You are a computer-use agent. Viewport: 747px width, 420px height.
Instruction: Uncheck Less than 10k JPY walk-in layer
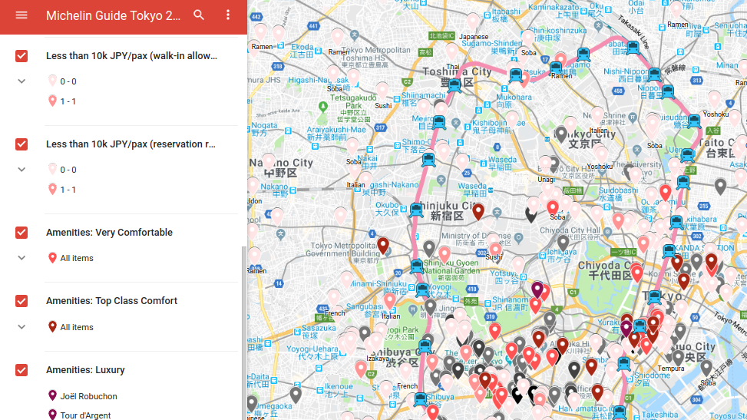pyautogui.click(x=21, y=56)
